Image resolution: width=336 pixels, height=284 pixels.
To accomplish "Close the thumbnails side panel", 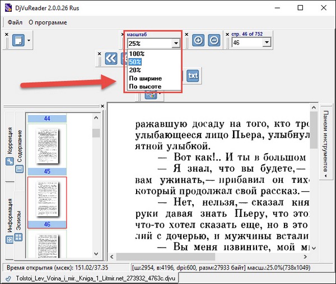I will 102,106.
